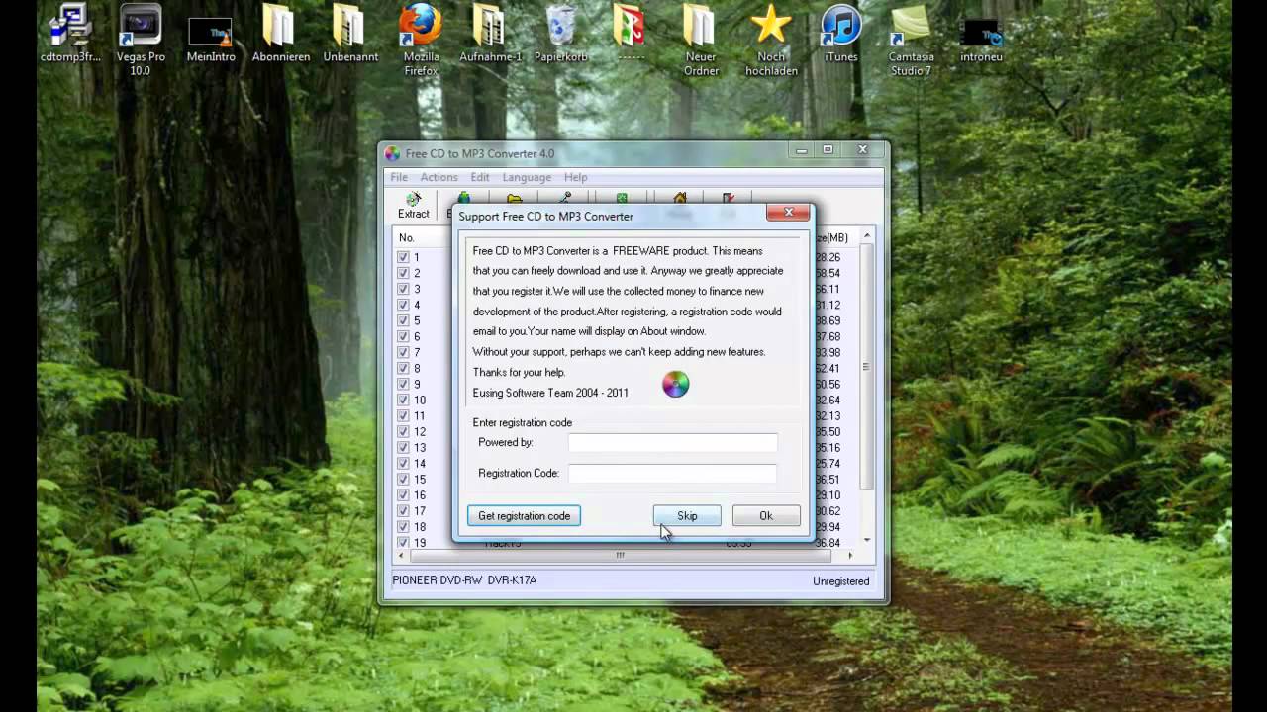Minimize the Free CD to MP3 Converter window
The height and width of the screenshot is (712, 1267).
(x=803, y=150)
